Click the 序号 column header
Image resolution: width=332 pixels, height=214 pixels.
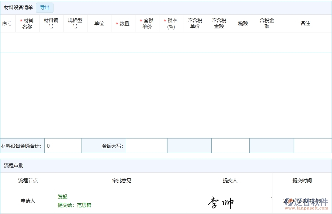click(8, 23)
